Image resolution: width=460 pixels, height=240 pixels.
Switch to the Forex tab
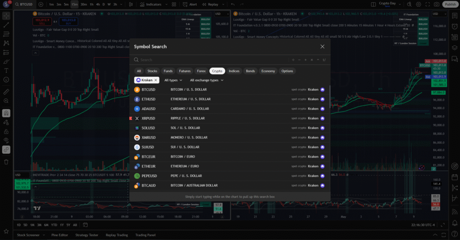[x=201, y=71]
